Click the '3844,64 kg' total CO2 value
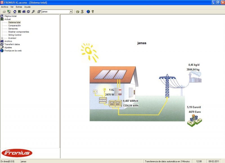The height and width of the screenshot is (163, 225). pos(193,70)
